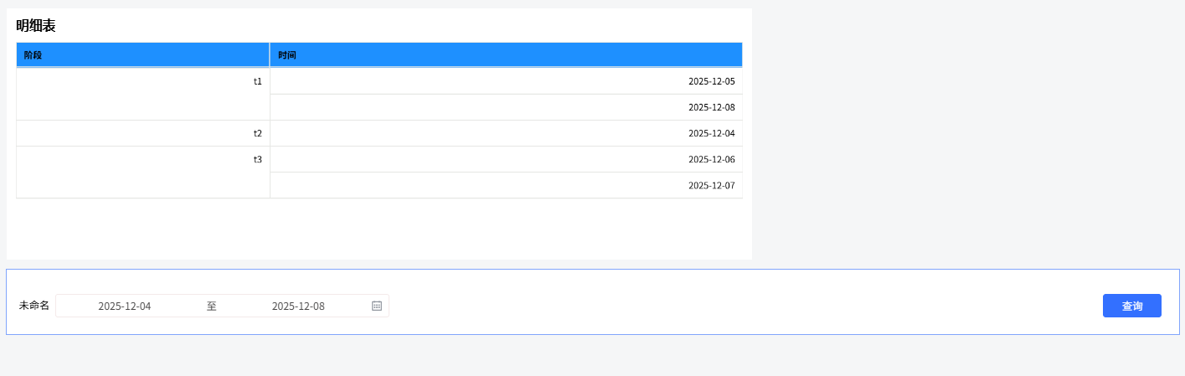Select the t3 stage cell

click(142, 172)
